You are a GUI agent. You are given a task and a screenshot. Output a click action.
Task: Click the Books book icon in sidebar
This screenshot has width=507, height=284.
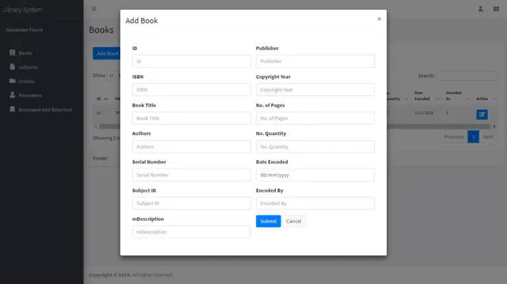click(13, 53)
